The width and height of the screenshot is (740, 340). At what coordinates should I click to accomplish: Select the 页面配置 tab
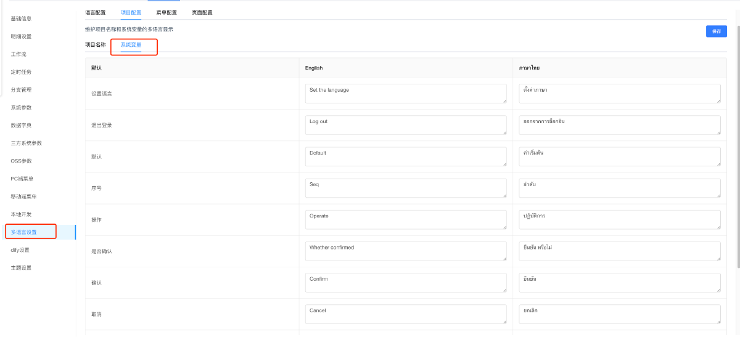click(x=202, y=12)
